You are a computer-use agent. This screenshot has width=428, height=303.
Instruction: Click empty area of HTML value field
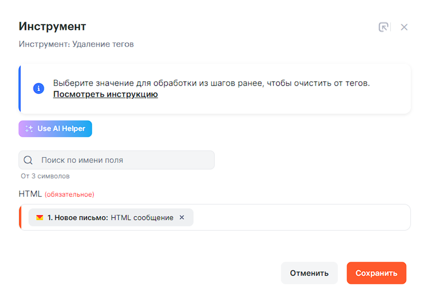(x=300, y=217)
